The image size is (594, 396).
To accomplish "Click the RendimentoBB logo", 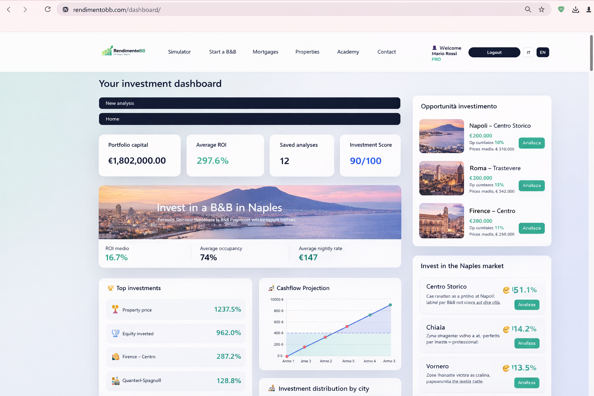I will (123, 51).
